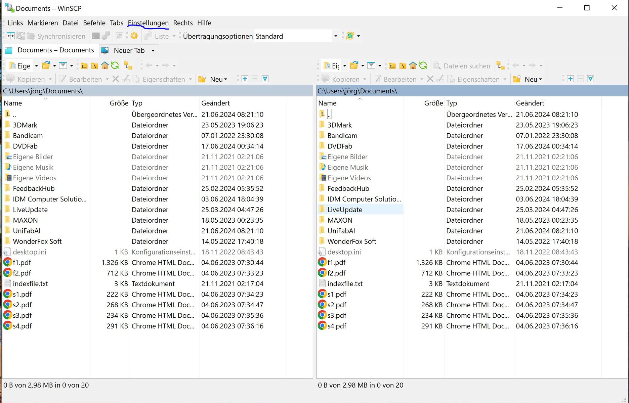Go to parent directory in right panel

392,65
